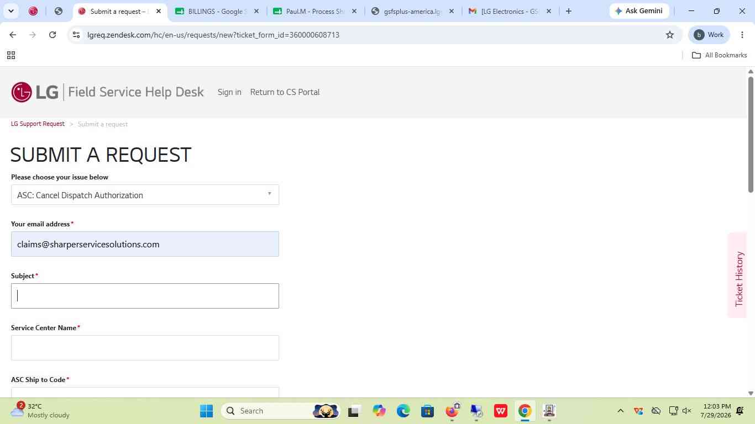Image resolution: width=755 pixels, height=424 pixels.
Task: Open Microsoft Edge from taskbar
Action: [x=403, y=411]
